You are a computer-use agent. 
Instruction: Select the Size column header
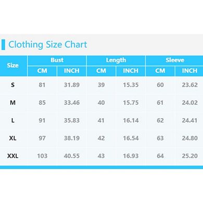(12, 65)
